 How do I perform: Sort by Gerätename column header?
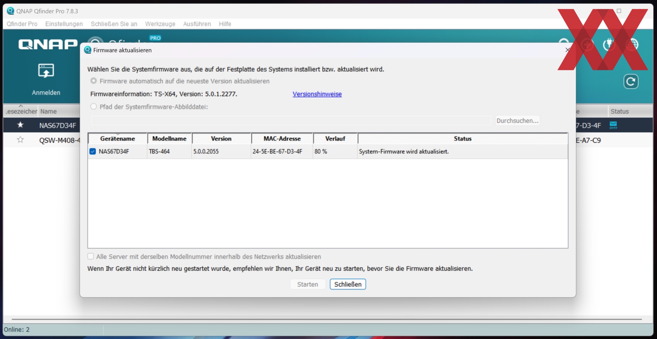pyautogui.click(x=118, y=139)
